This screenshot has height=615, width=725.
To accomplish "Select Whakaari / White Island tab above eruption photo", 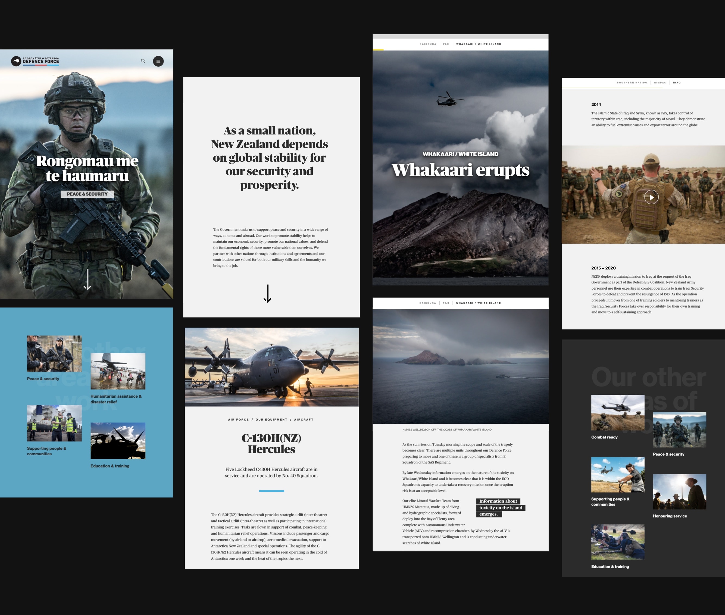I will 479,44.
